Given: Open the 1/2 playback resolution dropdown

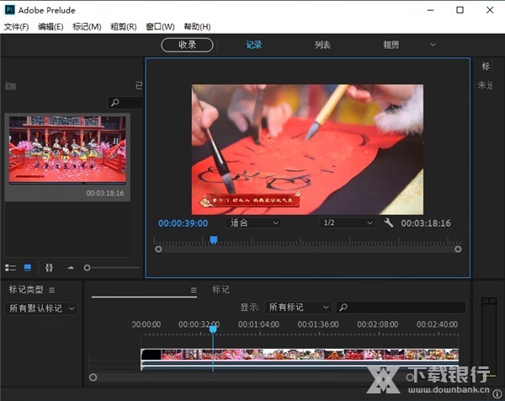Looking at the screenshot, I should tap(348, 222).
